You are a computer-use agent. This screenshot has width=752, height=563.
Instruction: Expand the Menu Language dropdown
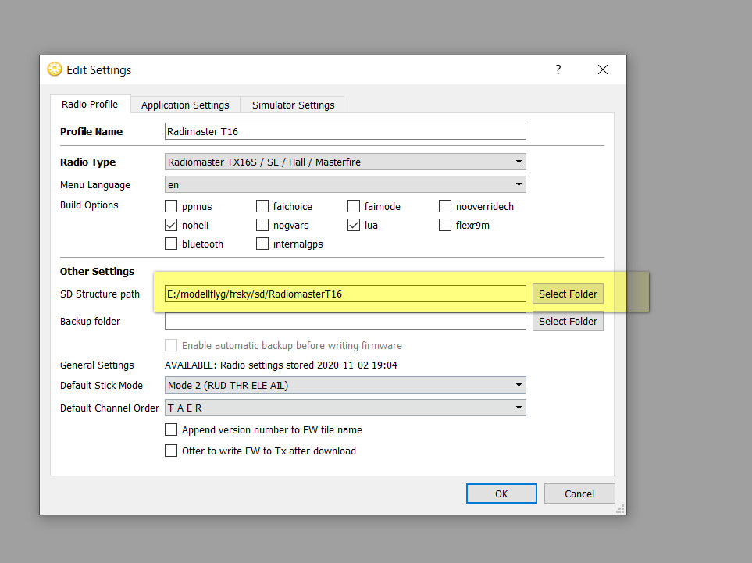click(345, 185)
